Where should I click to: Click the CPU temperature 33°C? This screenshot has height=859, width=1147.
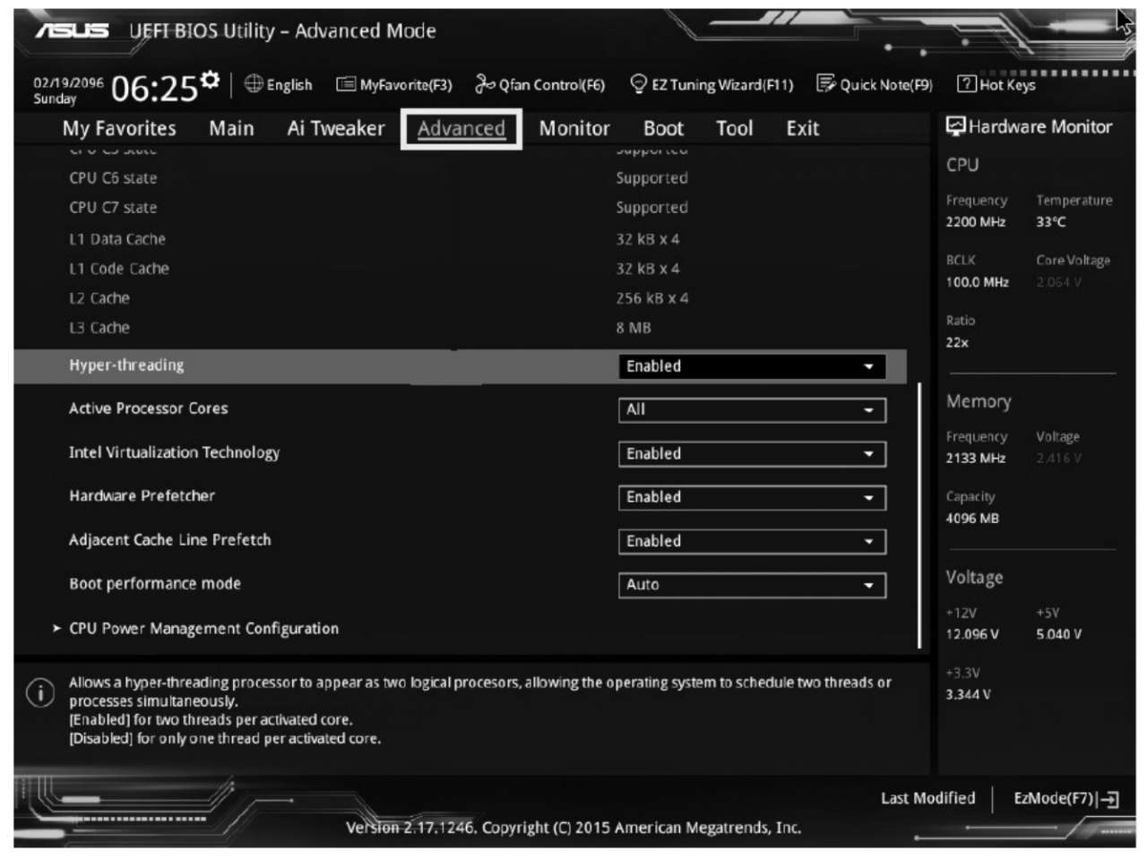tap(1051, 222)
